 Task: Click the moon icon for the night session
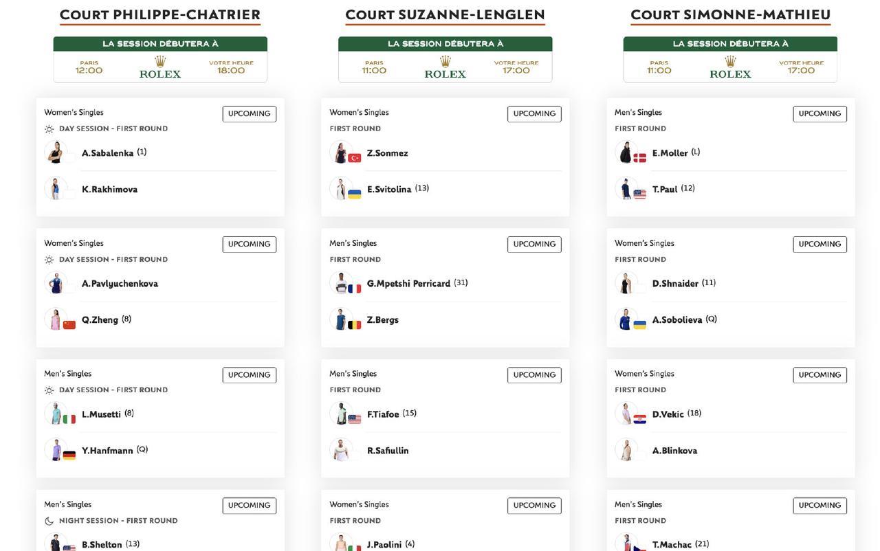coord(49,521)
